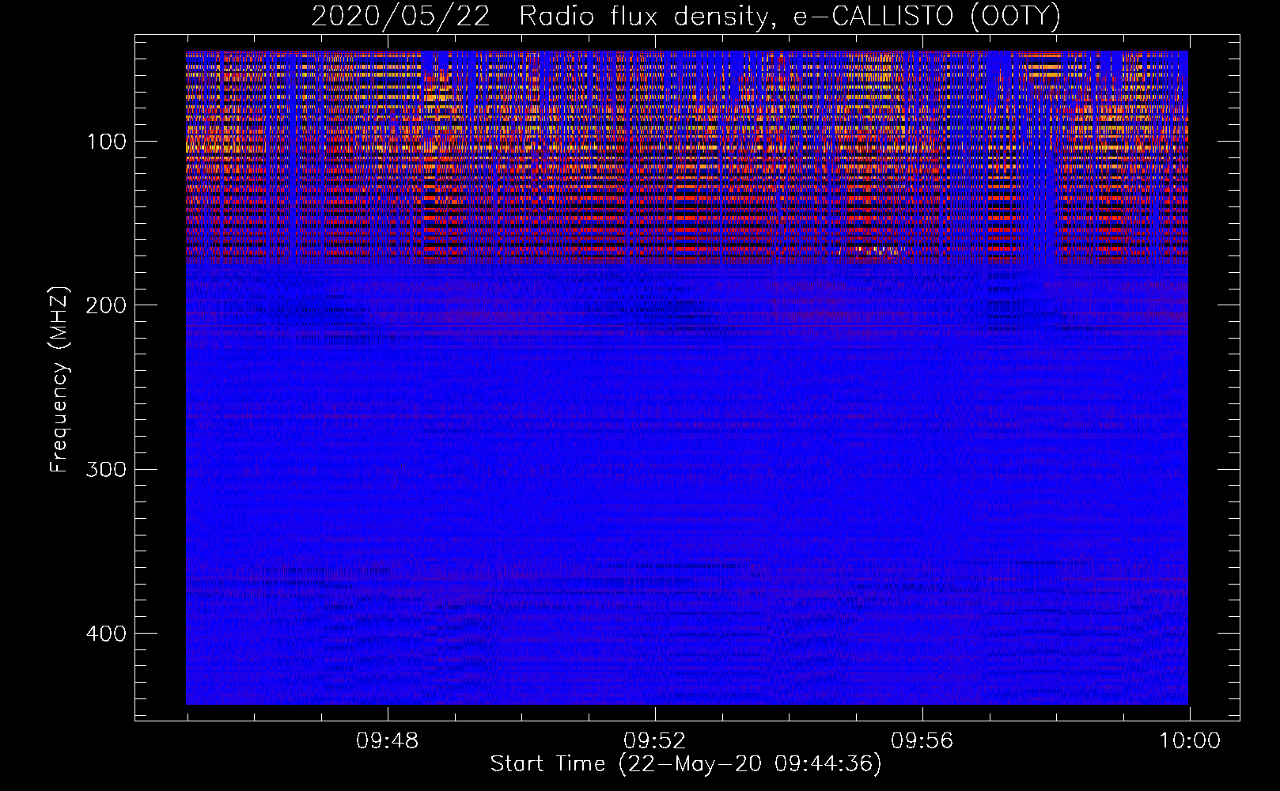Click the 'Frequency (MHZ)' axis label

click(x=59, y=380)
